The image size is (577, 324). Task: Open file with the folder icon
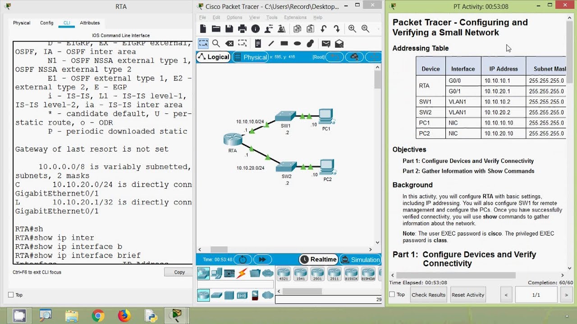pyautogui.click(x=216, y=29)
